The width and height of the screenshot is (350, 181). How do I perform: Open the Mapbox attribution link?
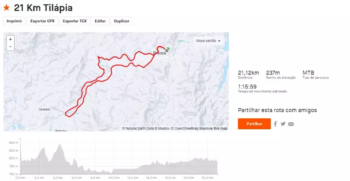(x=164, y=128)
